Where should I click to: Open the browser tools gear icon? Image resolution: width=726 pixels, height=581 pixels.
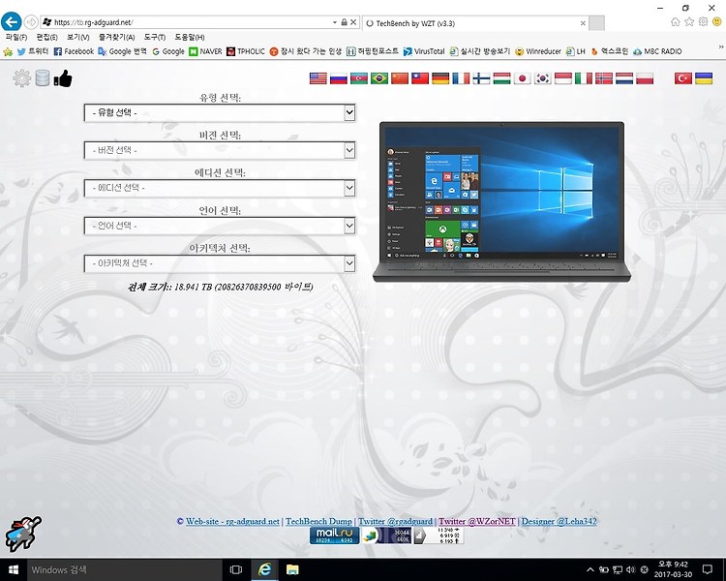click(x=704, y=21)
